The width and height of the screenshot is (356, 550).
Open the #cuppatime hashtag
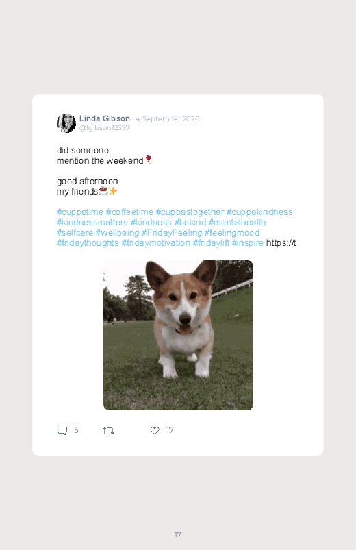pos(80,212)
